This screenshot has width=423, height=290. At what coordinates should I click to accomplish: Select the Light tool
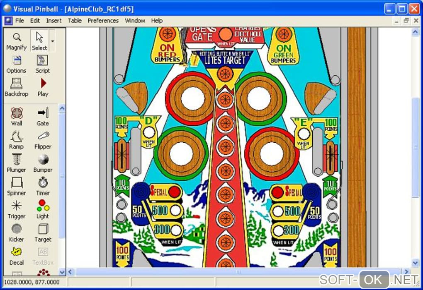tap(43, 210)
